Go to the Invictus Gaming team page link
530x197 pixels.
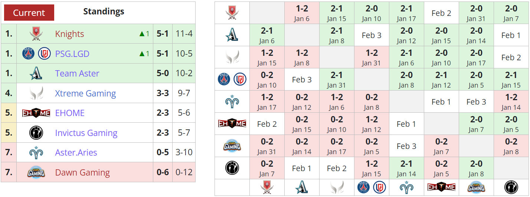point(86,133)
